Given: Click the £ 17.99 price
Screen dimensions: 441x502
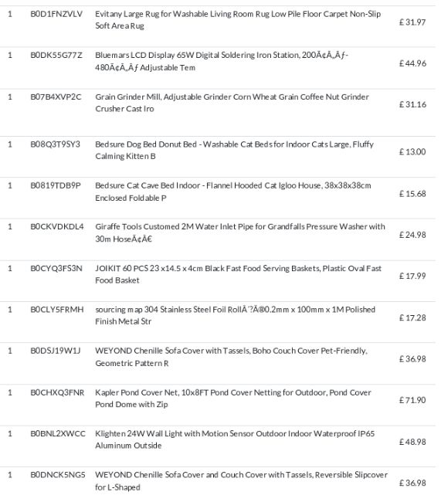Looking at the screenshot, I should point(412,276).
